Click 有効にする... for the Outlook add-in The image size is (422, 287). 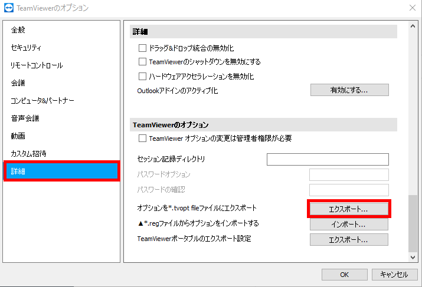tap(349, 90)
